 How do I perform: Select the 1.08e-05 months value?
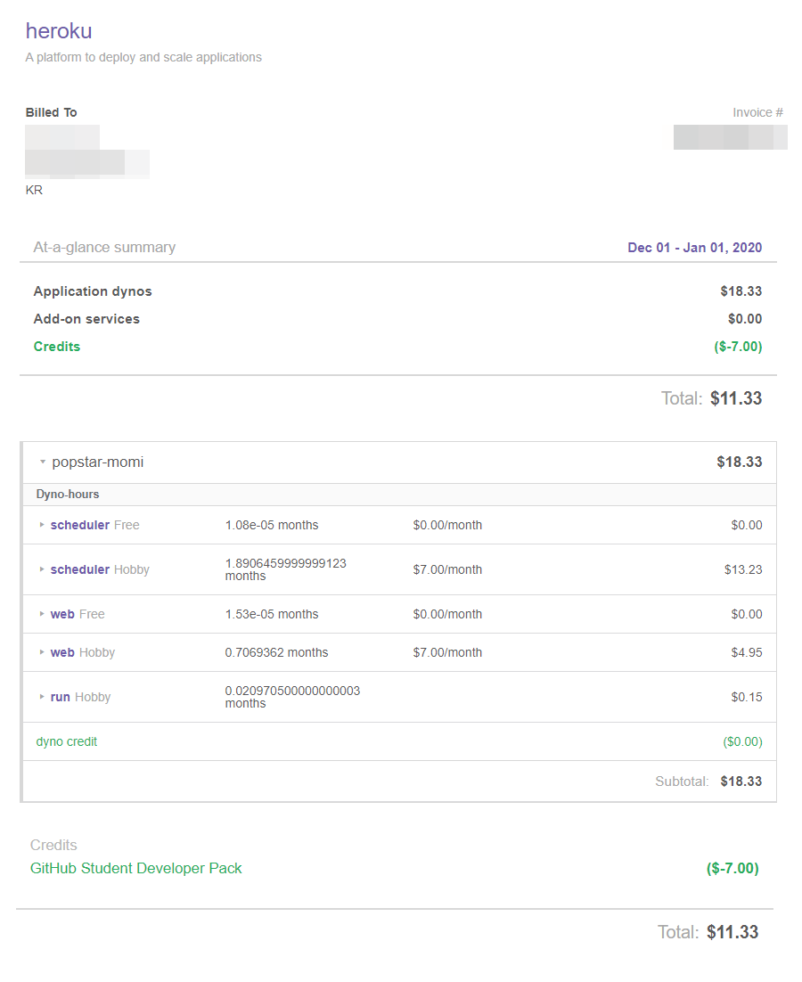click(x=272, y=525)
